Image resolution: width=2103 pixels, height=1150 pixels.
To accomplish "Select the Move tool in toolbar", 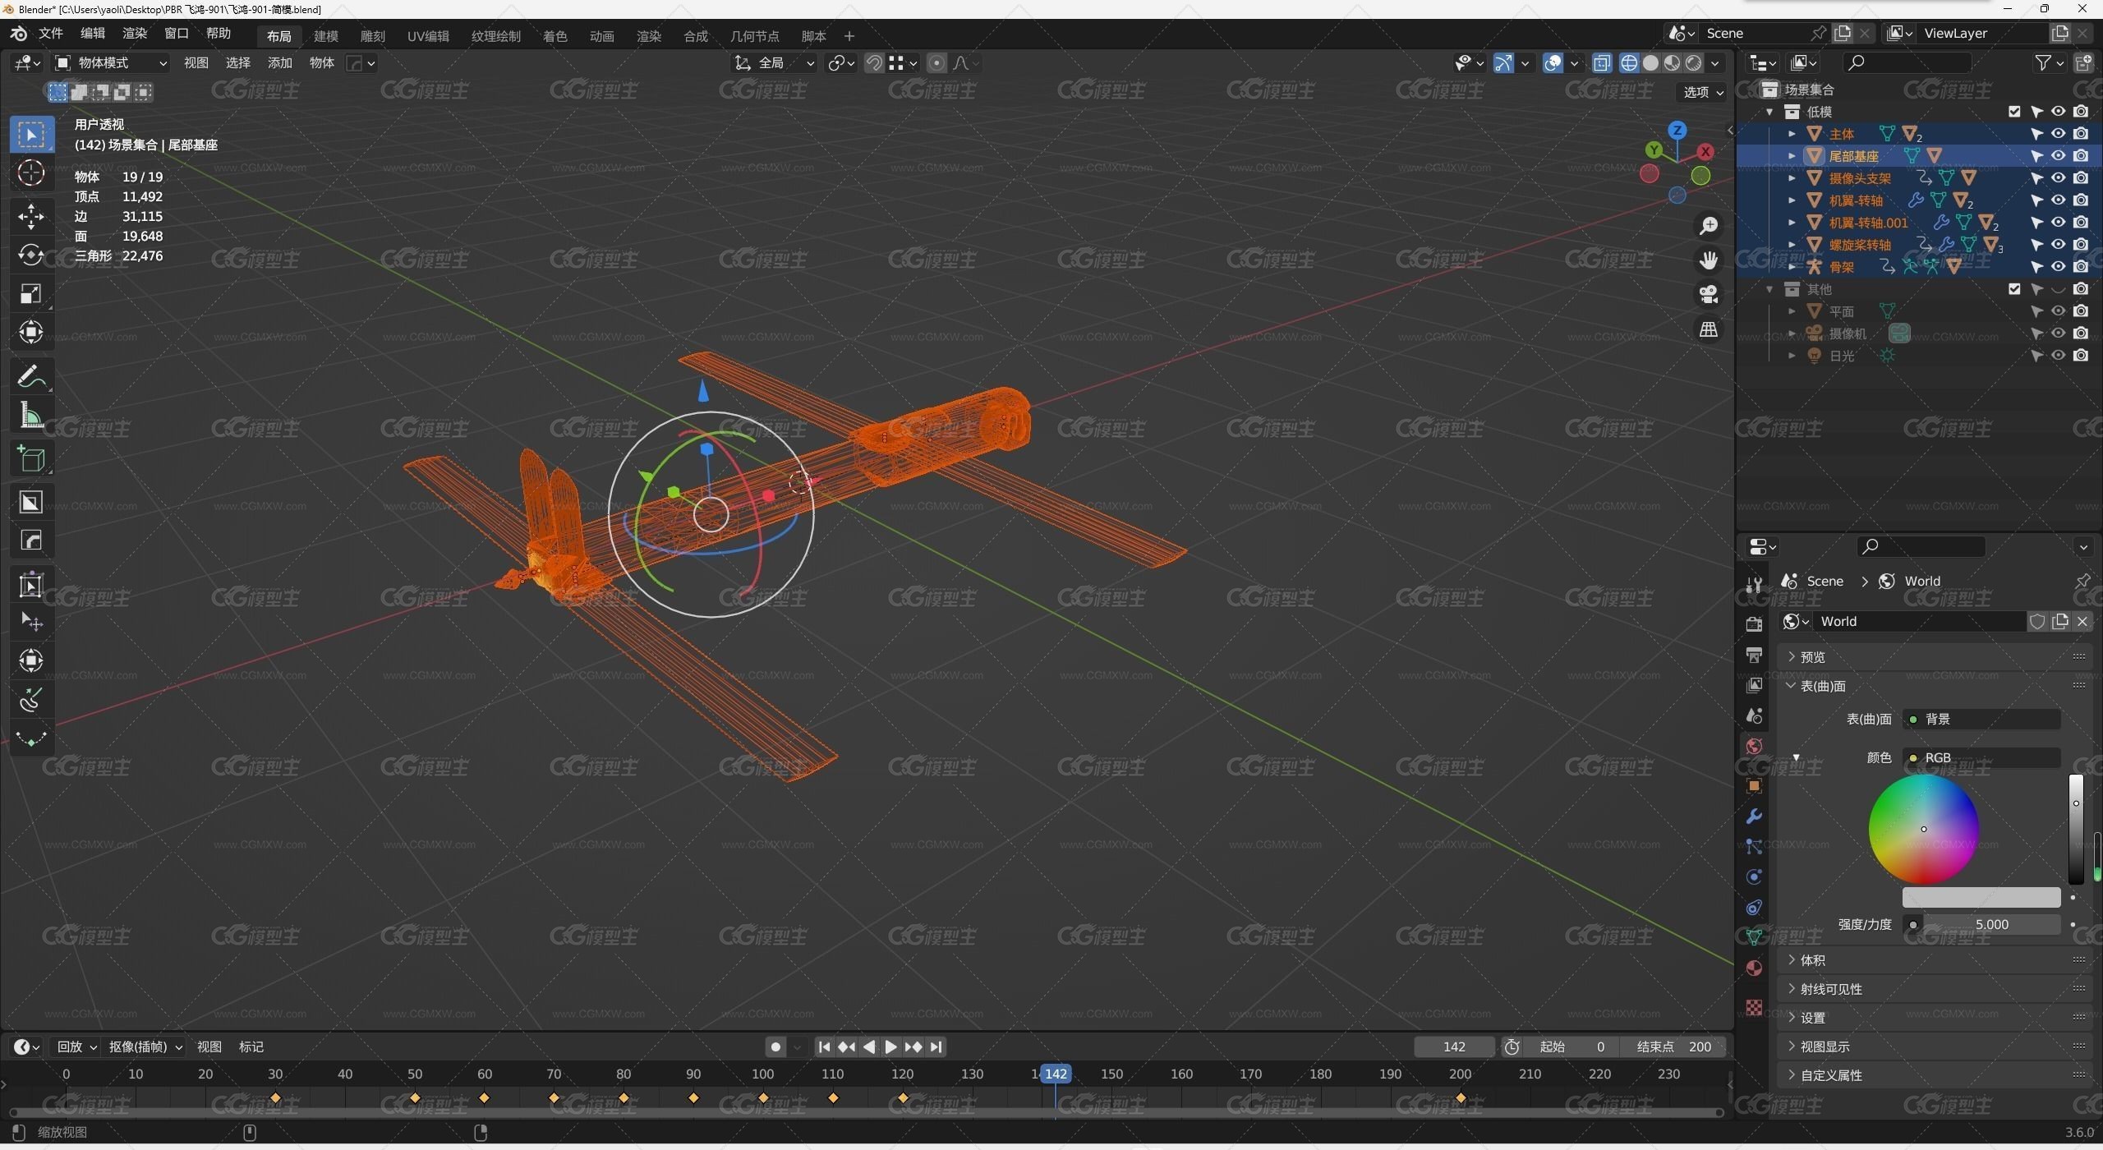I will point(31,214).
